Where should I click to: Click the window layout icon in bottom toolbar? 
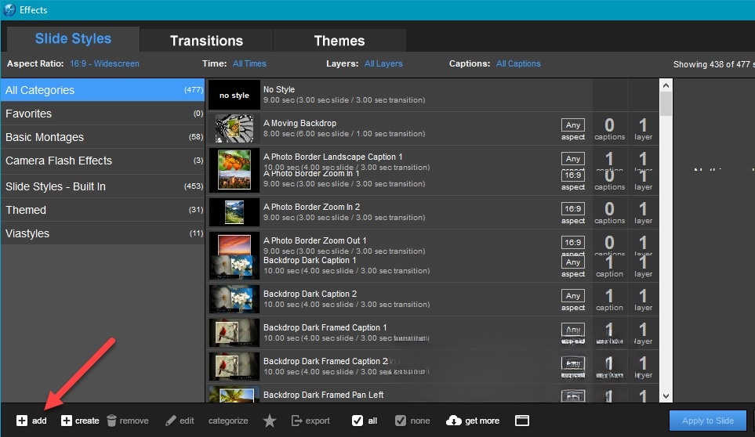(x=522, y=421)
